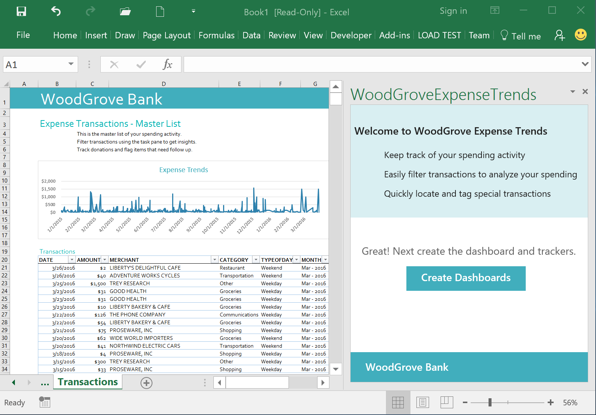The image size is (596, 415).
Task: Click the zoom slider handle
Action: point(490,402)
